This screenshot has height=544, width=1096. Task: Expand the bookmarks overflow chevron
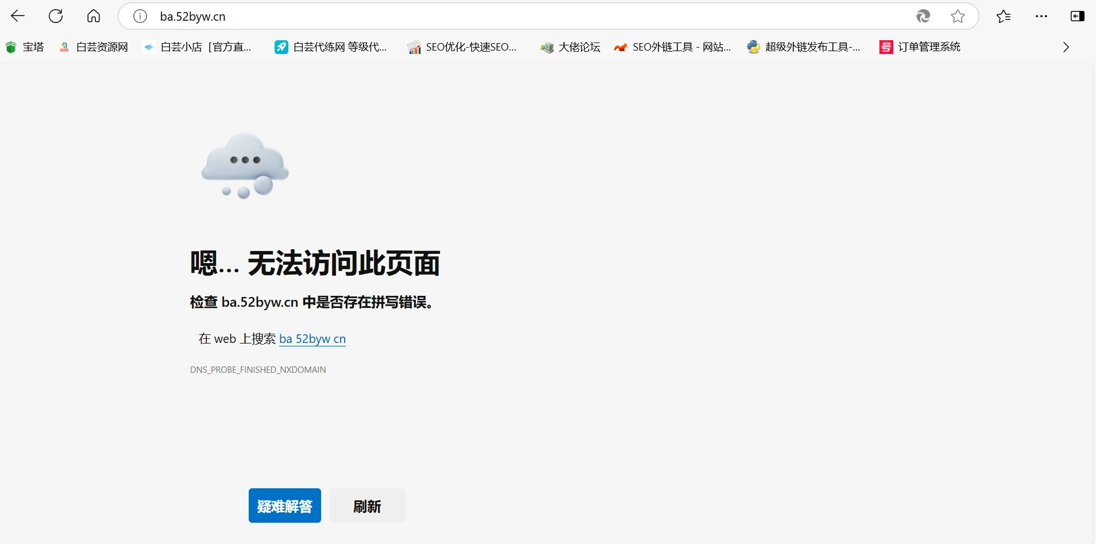click(x=1066, y=47)
